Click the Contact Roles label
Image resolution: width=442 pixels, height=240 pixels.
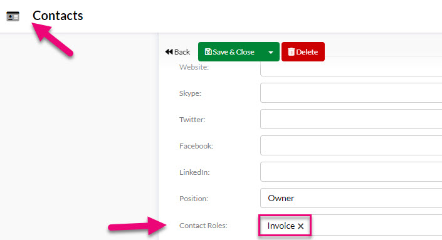click(x=203, y=226)
